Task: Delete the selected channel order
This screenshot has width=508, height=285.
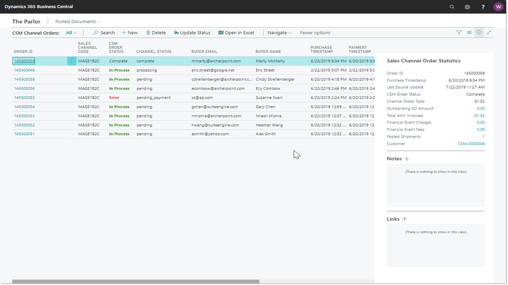Action: [x=156, y=33]
